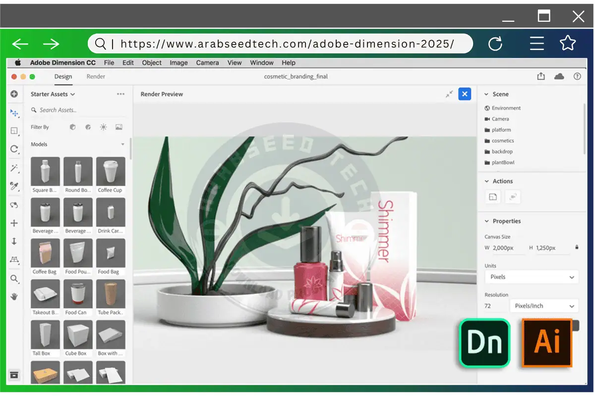
Task: Activate the Zoom magnifier tool
Action: (x=14, y=279)
